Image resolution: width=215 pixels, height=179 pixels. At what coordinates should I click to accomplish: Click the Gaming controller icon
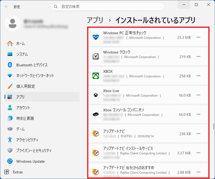(x=10, y=129)
